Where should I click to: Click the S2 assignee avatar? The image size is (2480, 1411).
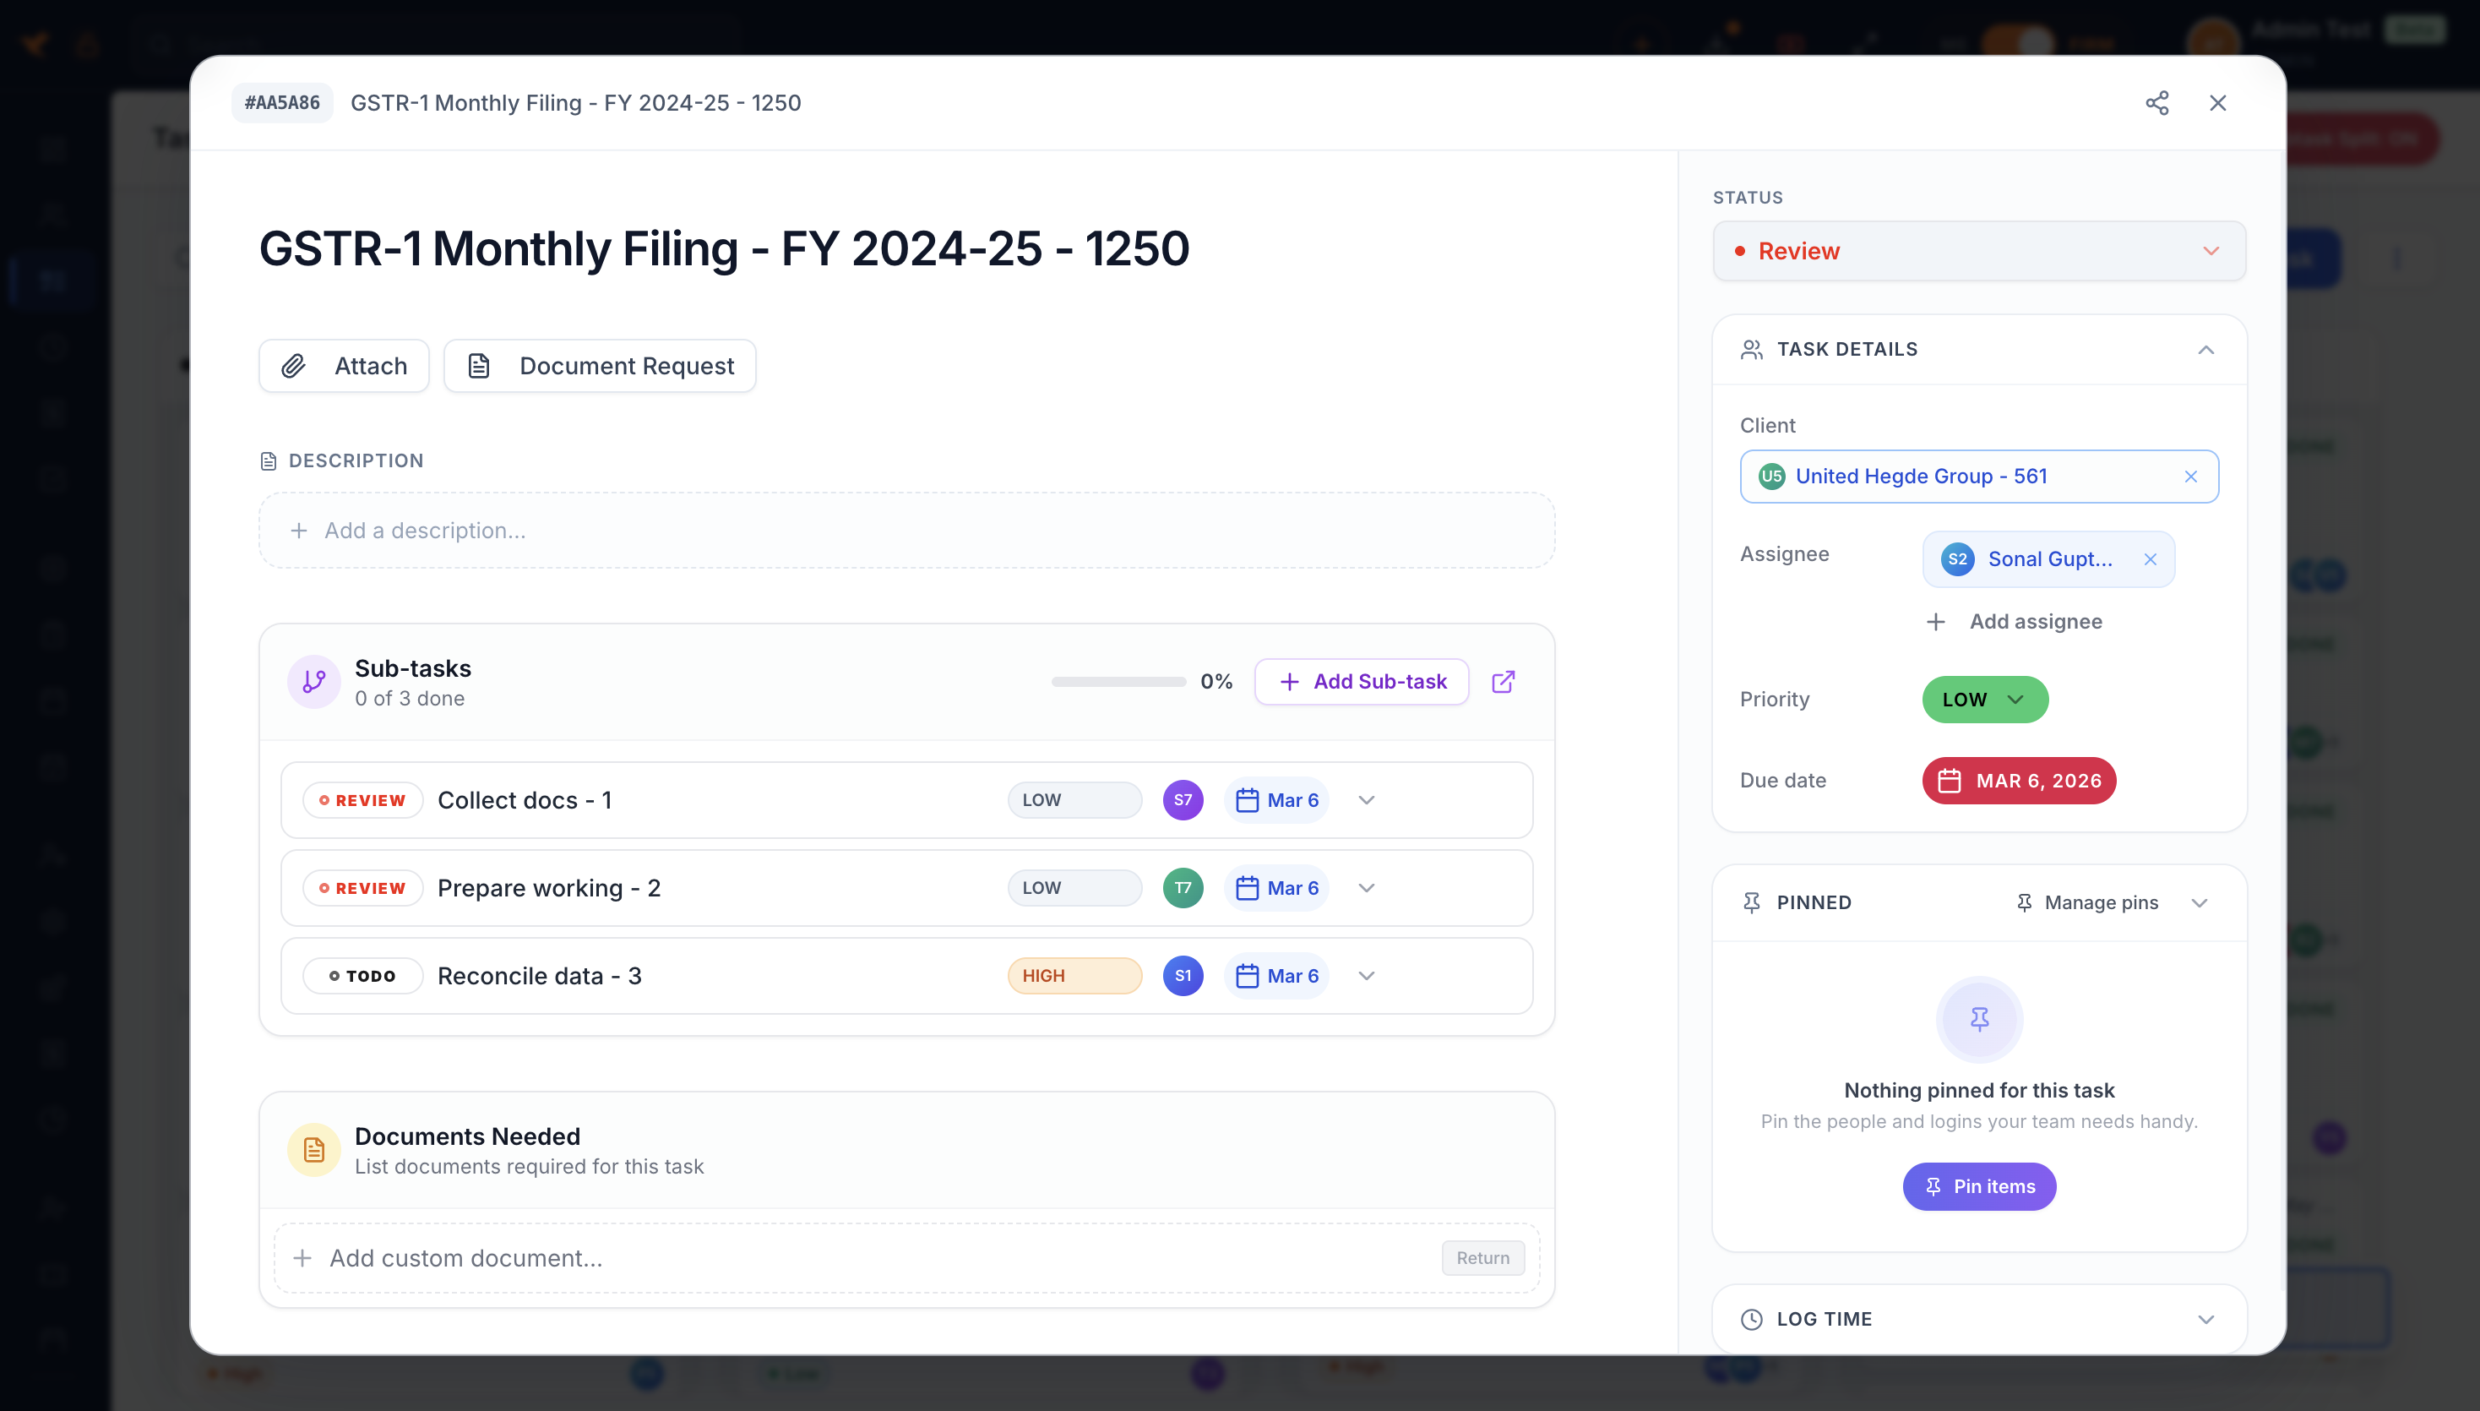pyautogui.click(x=1958, y=559)
